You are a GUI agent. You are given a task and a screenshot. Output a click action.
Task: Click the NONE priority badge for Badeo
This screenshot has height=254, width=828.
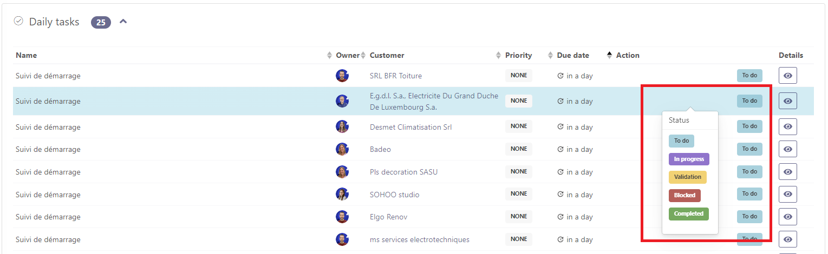pyautogui.click(x=518, y=149)
